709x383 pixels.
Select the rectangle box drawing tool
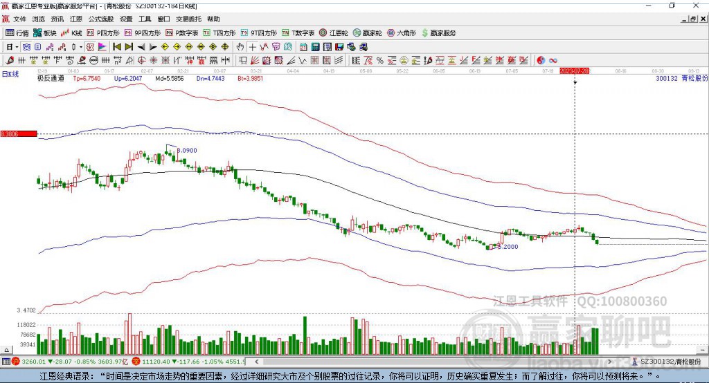tap(243, 60)
